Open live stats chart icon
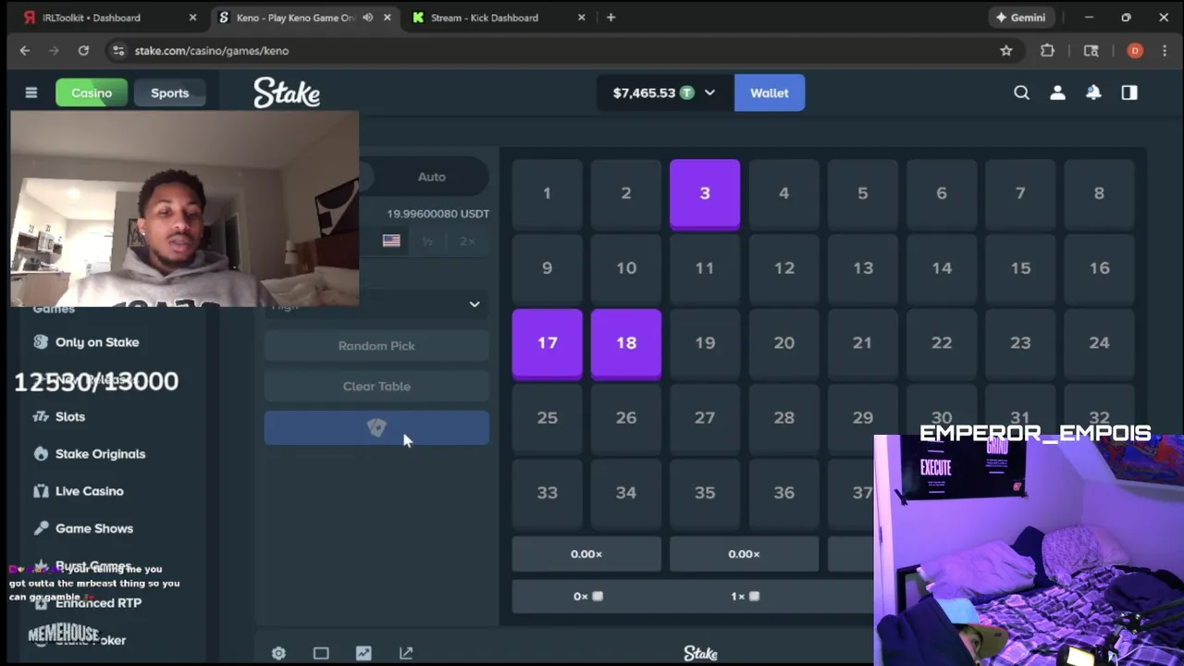Image resolution: width=1184 pixels, height=666 pixels. coord(364,653)
